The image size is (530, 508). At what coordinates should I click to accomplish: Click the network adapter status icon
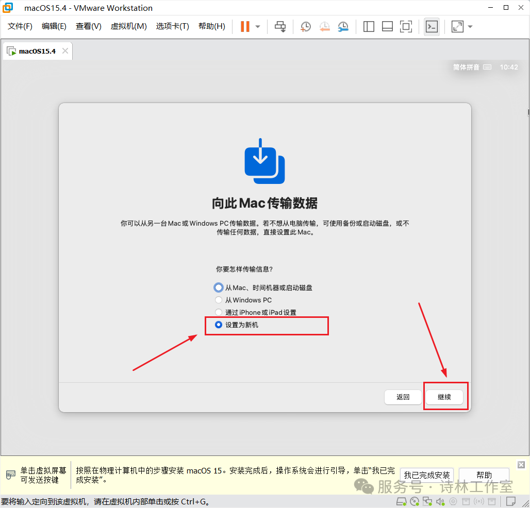(427, 502)
